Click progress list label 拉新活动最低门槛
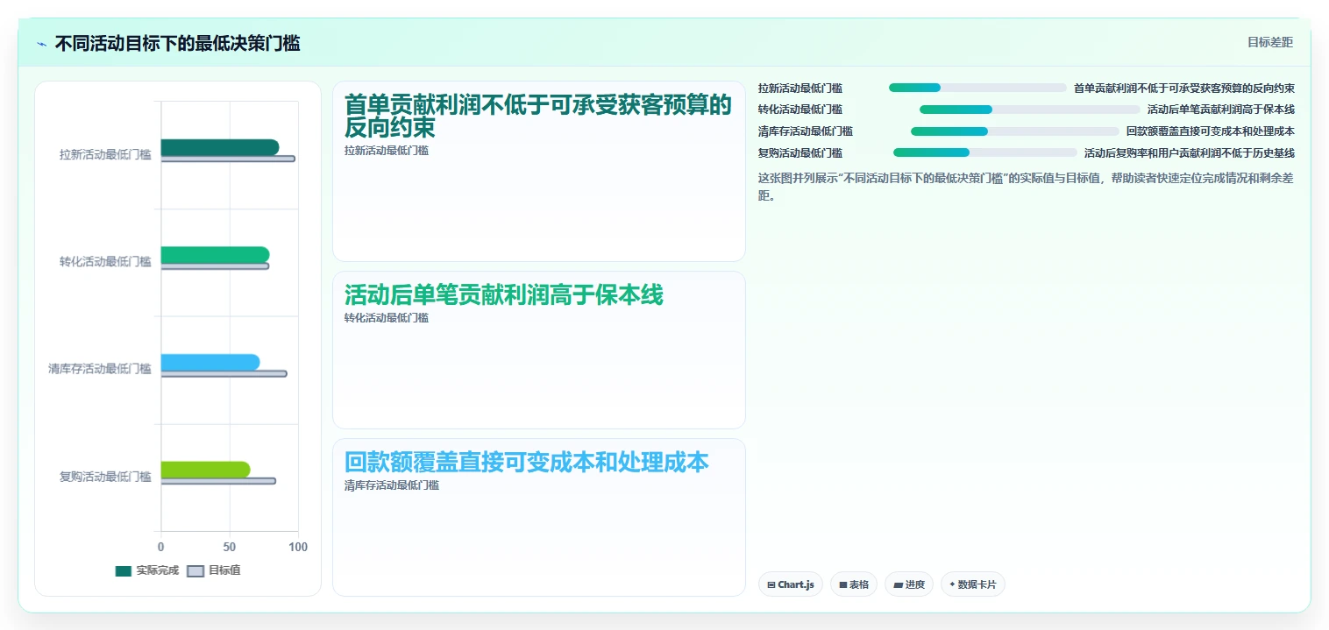Image resolution: width=1329 pixels, height=630 pixels. (x=800, y=88)
